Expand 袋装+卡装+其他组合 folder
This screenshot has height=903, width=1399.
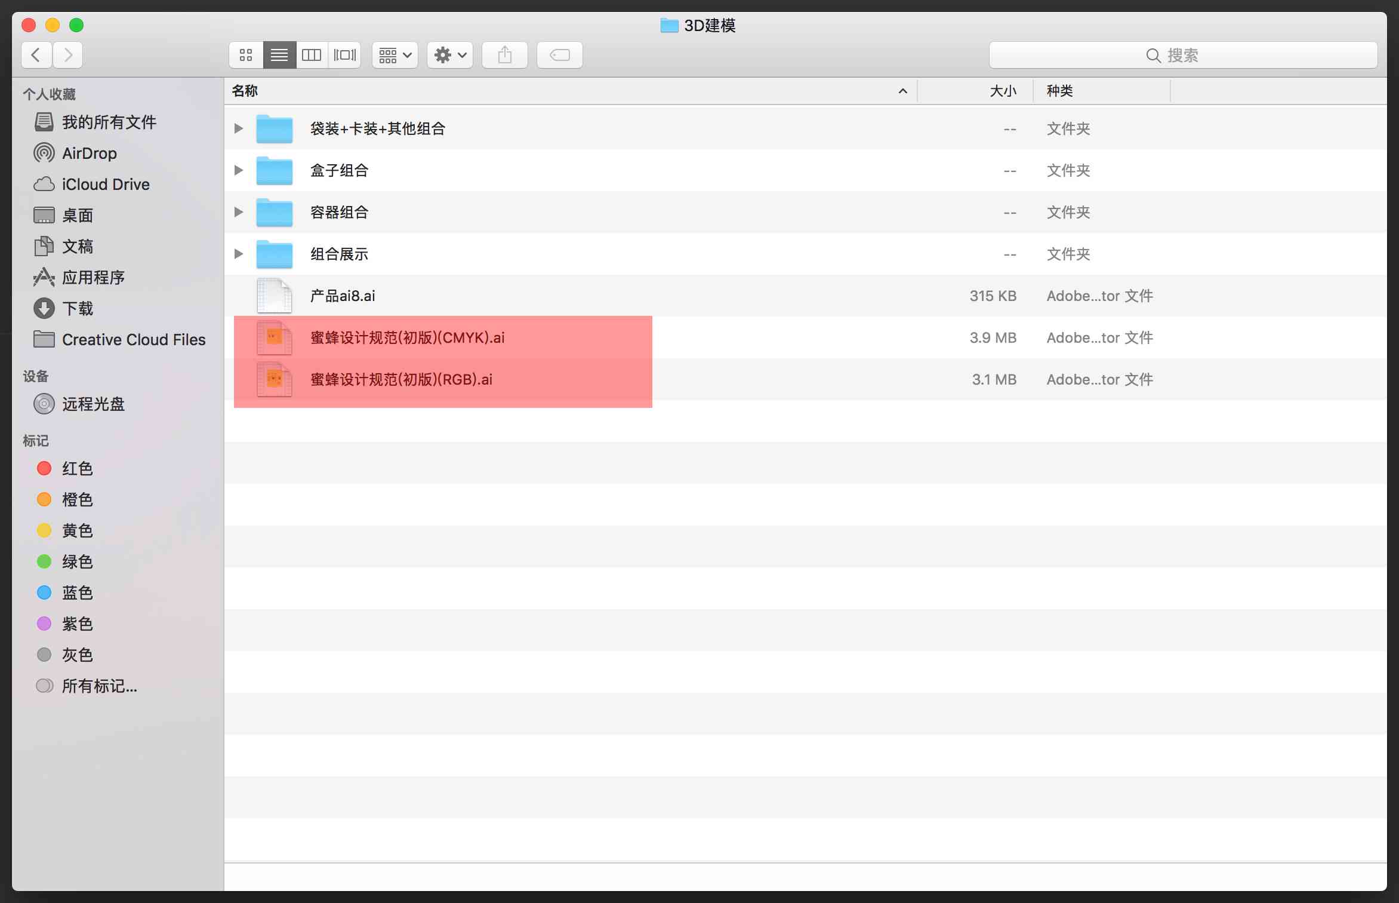click(x=239, y=128)
